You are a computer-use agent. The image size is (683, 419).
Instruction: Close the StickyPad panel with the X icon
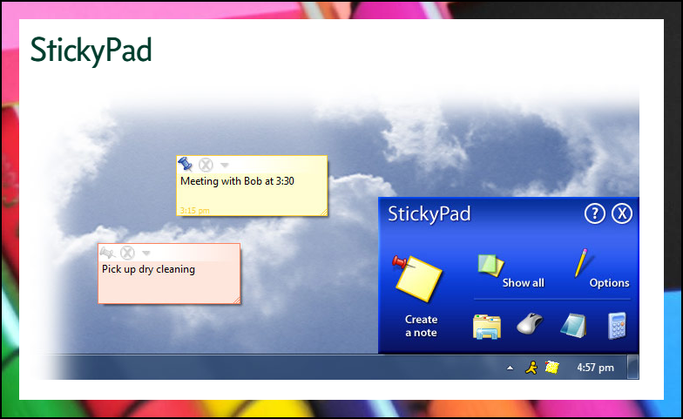(x=622, y=213)
